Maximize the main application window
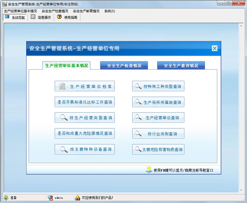 pyautogui.click(x=228, y=3)
